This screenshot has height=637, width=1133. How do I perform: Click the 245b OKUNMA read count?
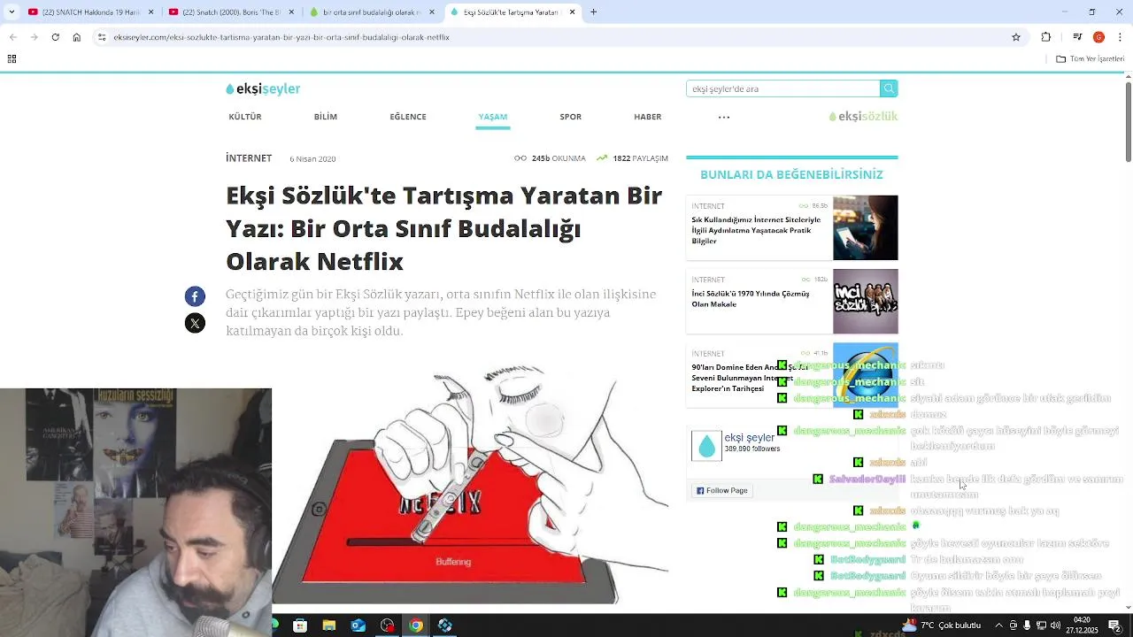[x=551, y=158]
